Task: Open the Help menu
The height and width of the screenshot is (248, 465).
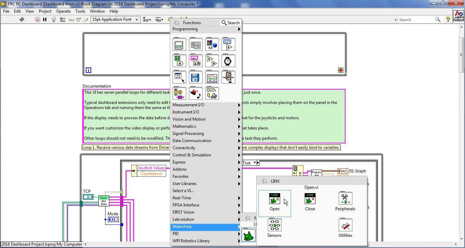Action: tap(114, 11)
